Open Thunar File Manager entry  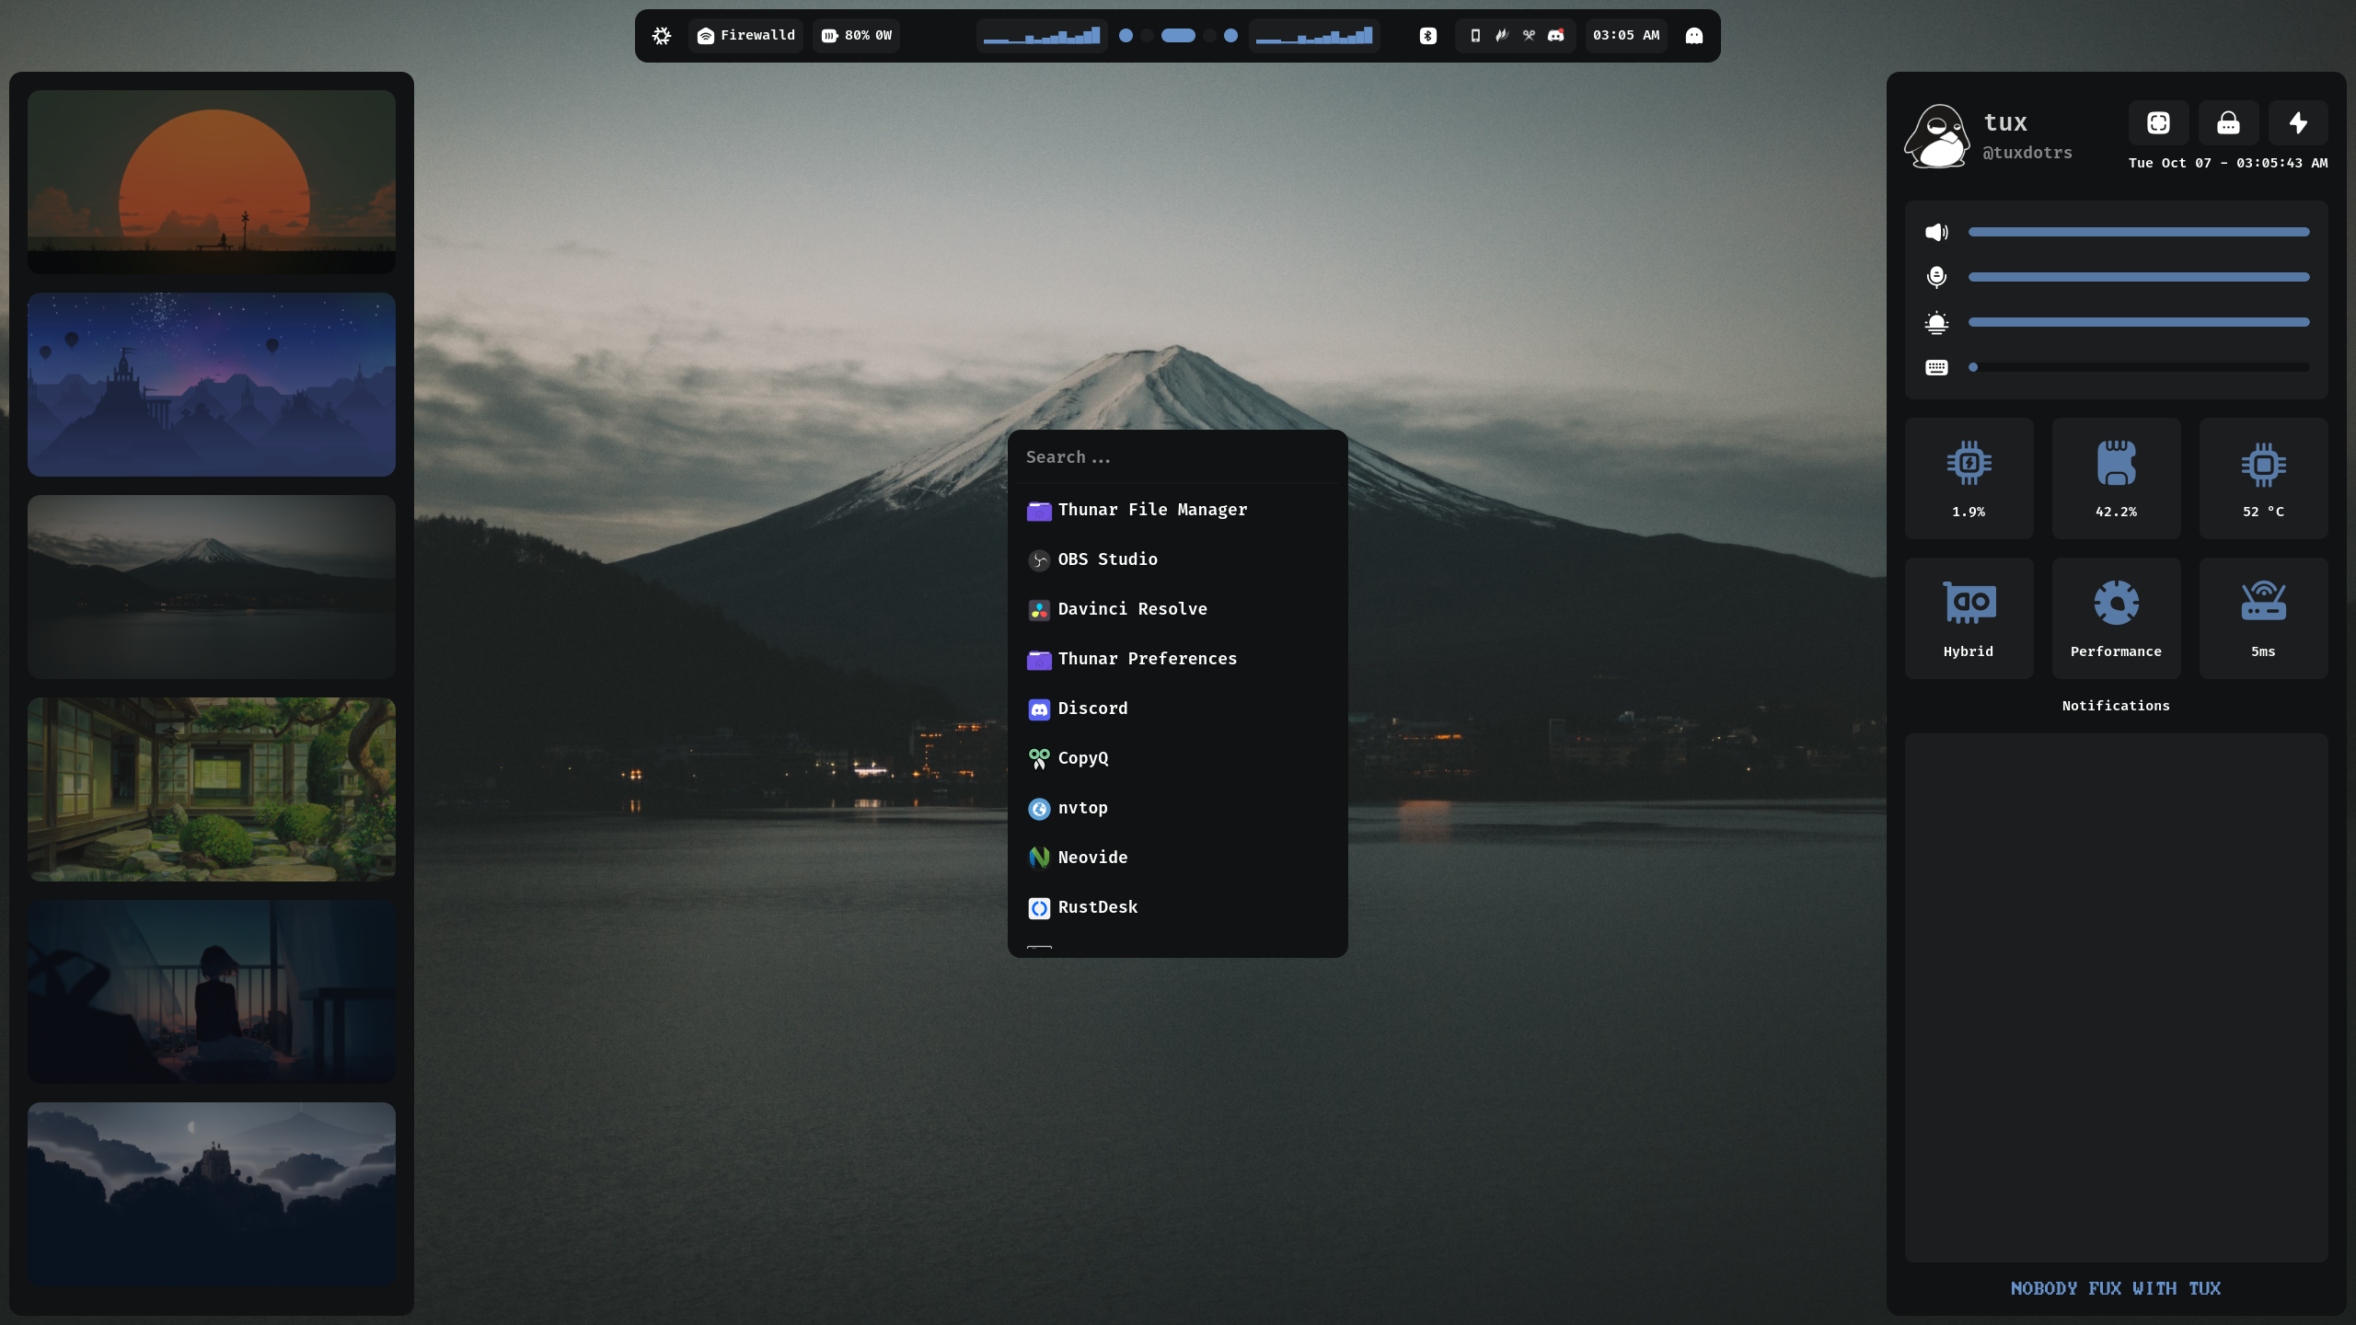pyautogui.click(x=1152, y=510)
